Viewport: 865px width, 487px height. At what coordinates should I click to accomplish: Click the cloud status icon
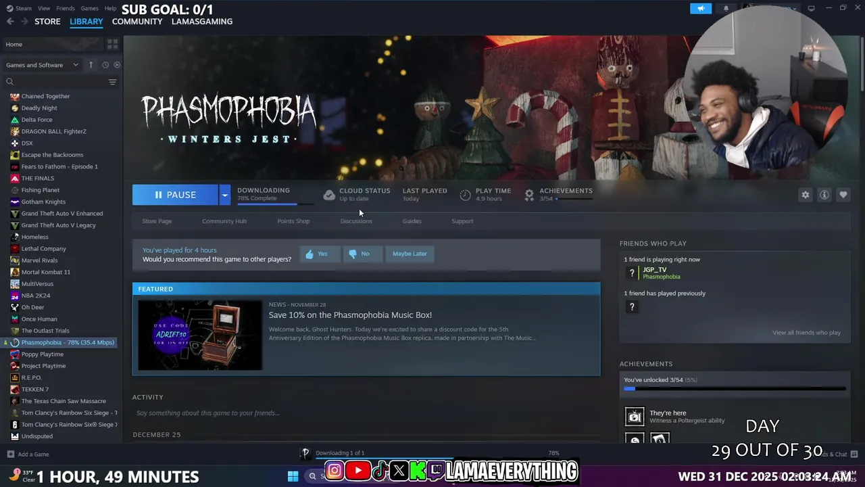point(329,195)
